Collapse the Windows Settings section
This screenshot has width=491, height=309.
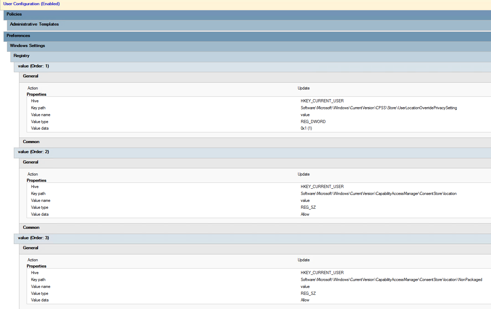click(27, 46)
